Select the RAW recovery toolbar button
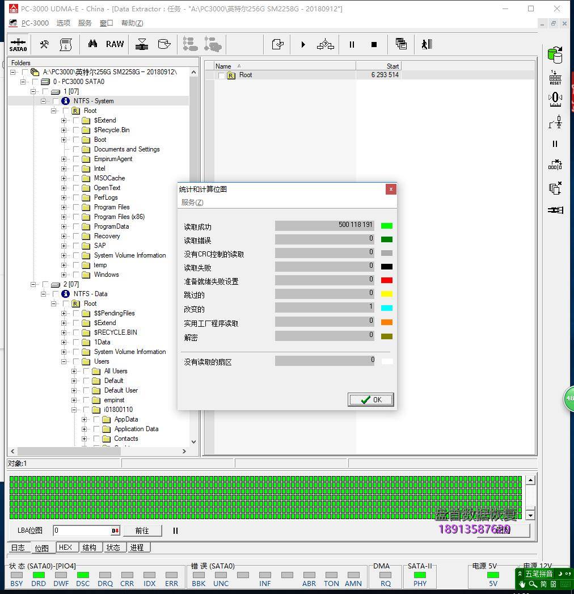This screenshot has width=574, height=594. tap(115, 44)
